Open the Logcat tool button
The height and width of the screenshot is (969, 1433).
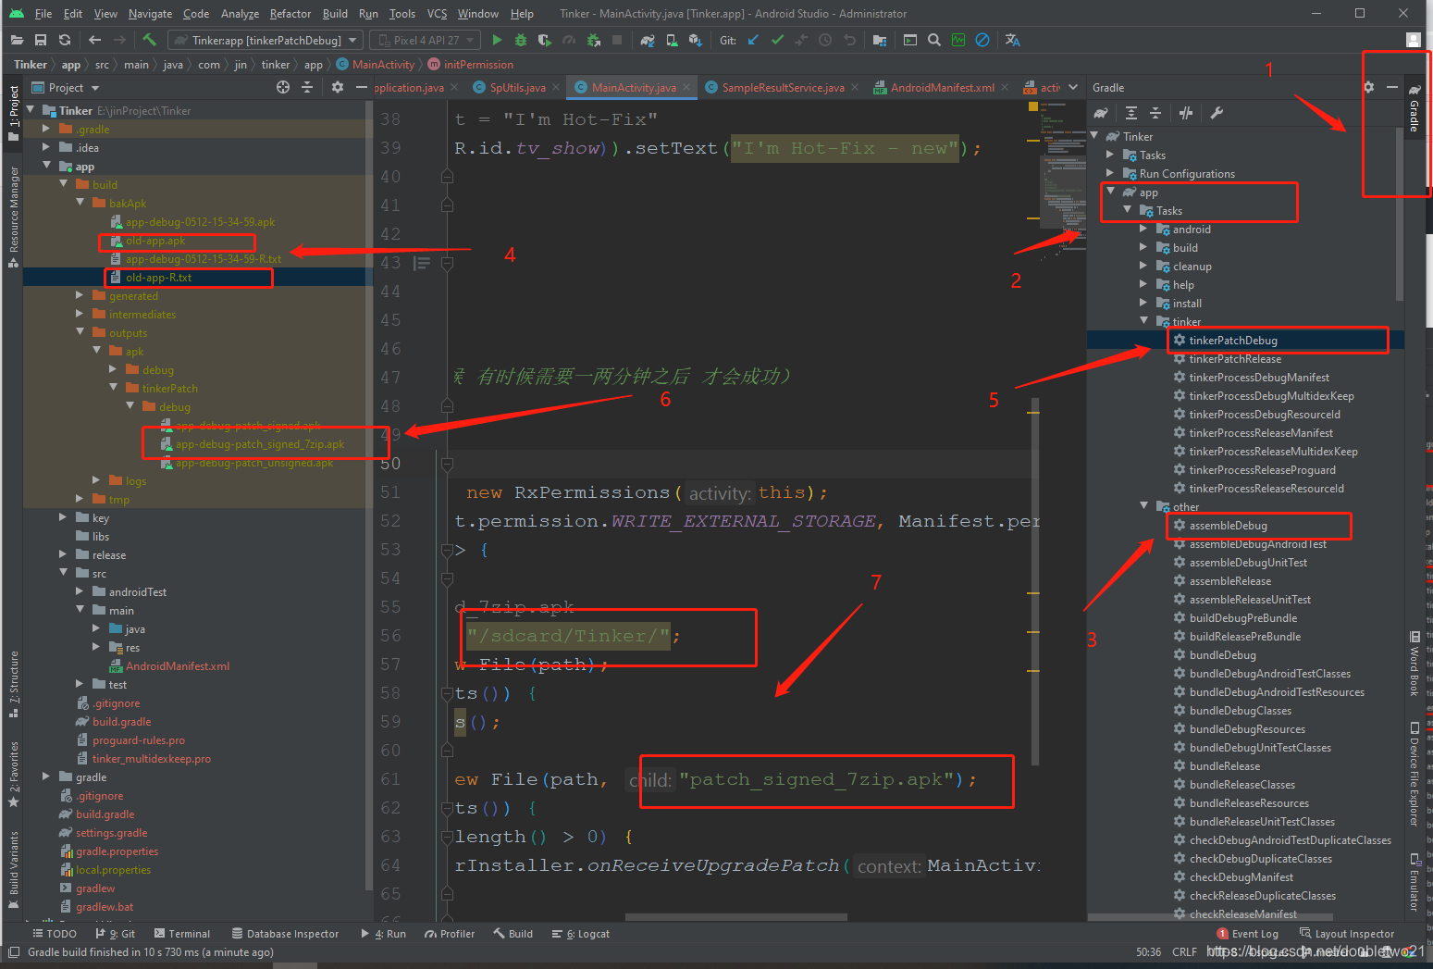coord(581,934)
